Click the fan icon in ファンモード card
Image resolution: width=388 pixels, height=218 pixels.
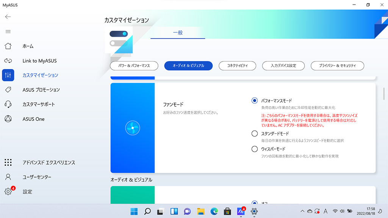click(x=133, y=128)
